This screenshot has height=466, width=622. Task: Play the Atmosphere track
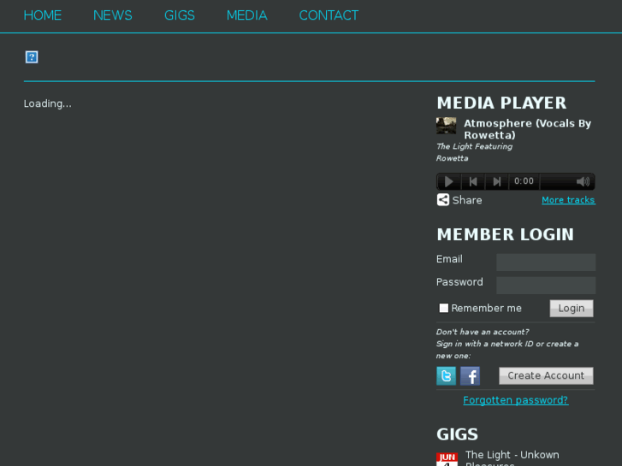448,181
